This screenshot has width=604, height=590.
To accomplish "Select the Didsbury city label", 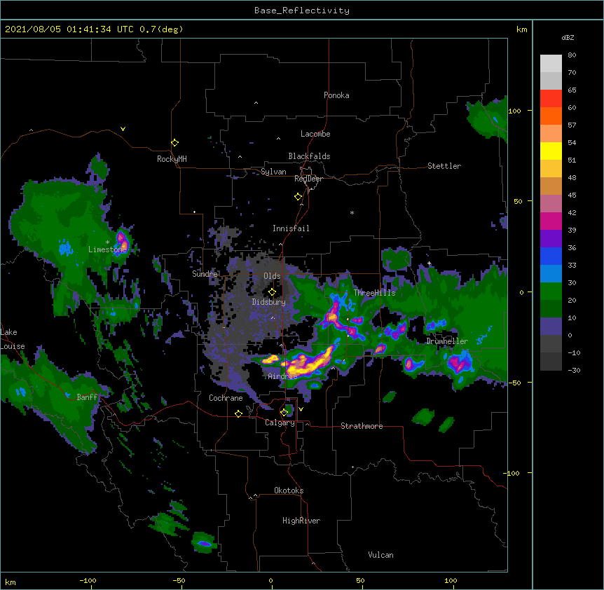I will (x=269, y=302).
